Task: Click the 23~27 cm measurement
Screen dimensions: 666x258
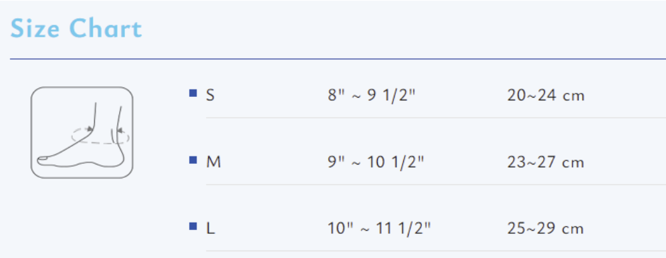Action: point(546,162)
